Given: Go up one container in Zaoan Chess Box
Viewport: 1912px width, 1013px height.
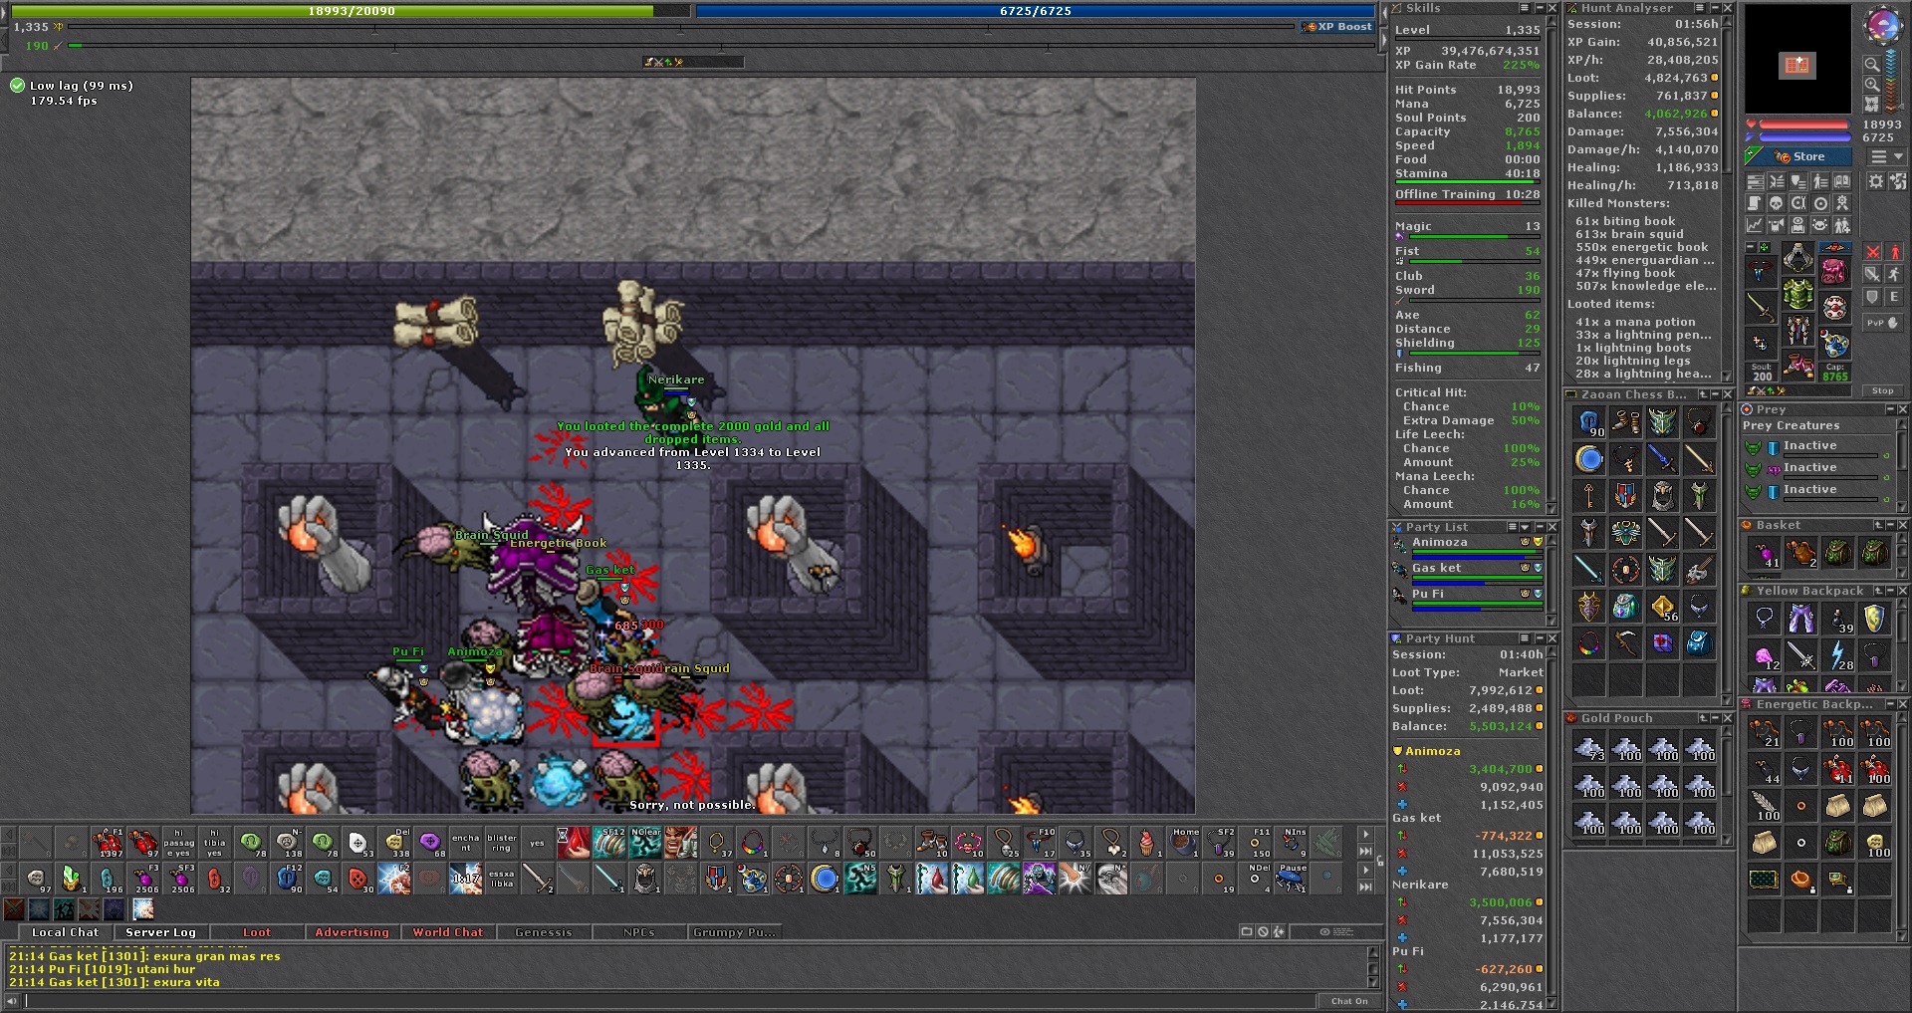Looking at the screenshot, I should 1703,394.
